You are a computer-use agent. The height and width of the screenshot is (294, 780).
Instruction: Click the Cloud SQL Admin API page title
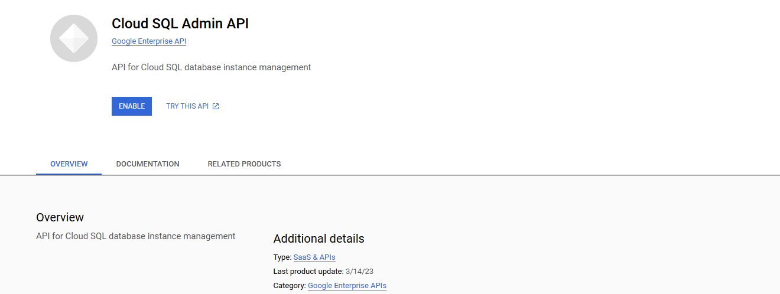tap(180, 24)
